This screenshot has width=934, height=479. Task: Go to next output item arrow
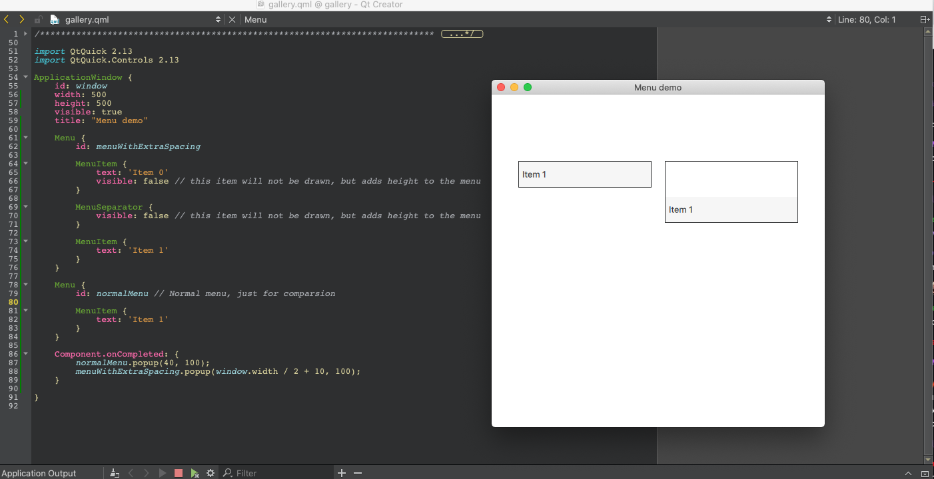pyautogui.click(x=147, y=473)
